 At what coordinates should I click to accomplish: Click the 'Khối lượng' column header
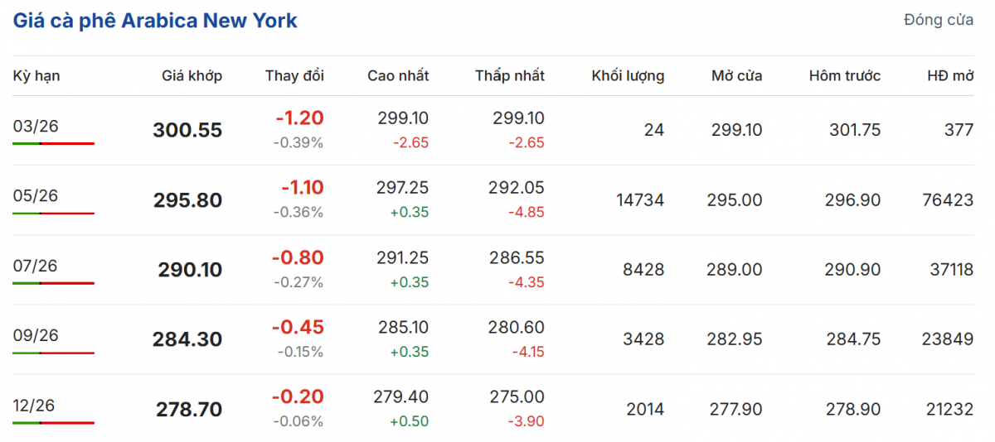coord(628,76)
